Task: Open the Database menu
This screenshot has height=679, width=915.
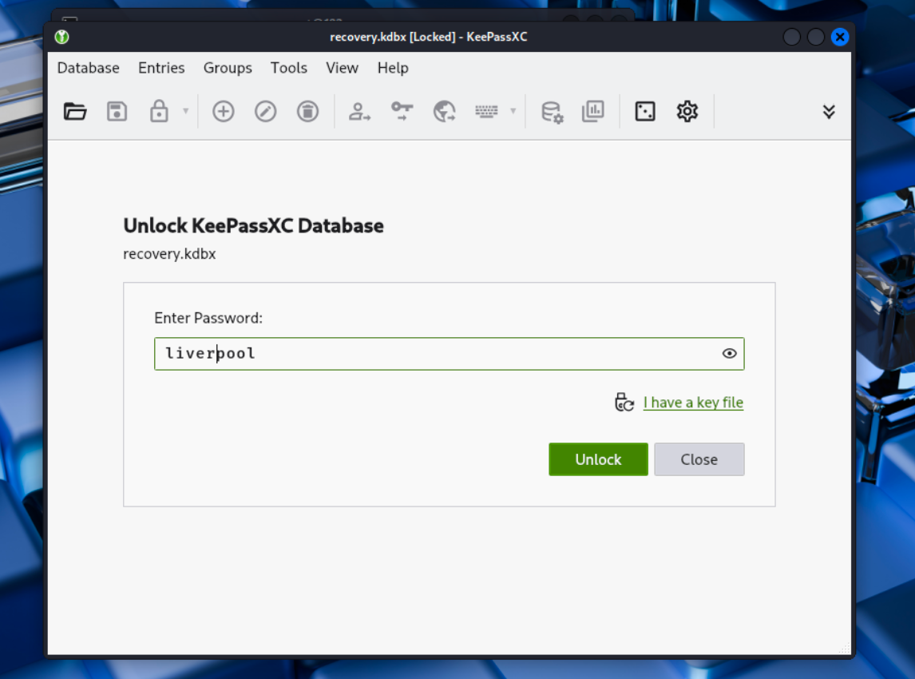Action: pos(88,68)
